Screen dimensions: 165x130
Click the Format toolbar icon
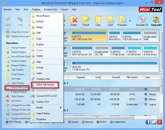pyautogui.click(x=86, y=19)
